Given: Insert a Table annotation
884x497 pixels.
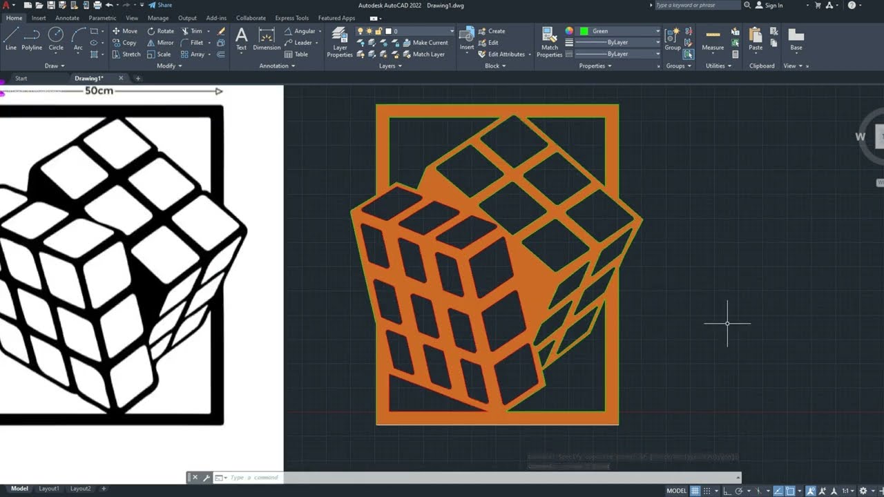Looking at the screenshot, I should click(296, 54).
